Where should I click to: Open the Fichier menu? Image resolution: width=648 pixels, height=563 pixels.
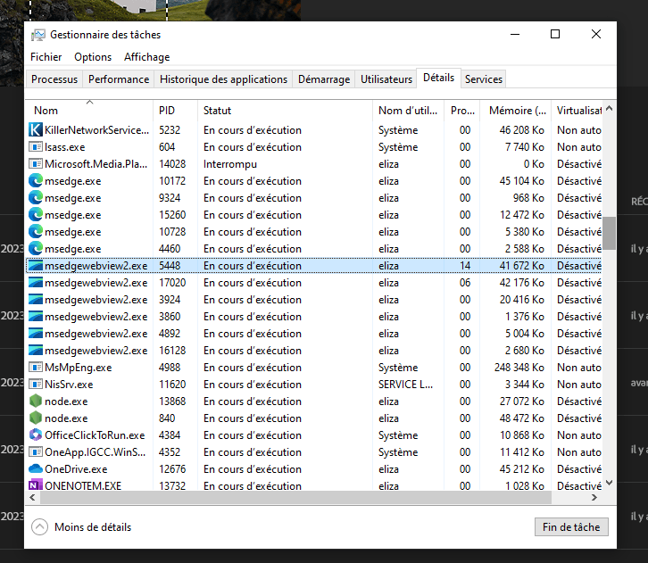coord(46,56)
